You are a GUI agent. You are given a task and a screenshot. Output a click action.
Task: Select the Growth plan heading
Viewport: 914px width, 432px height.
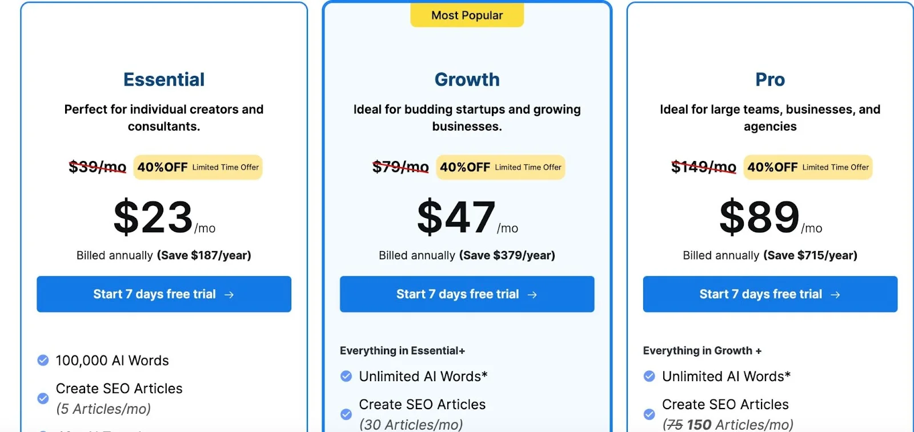point(467,80)
